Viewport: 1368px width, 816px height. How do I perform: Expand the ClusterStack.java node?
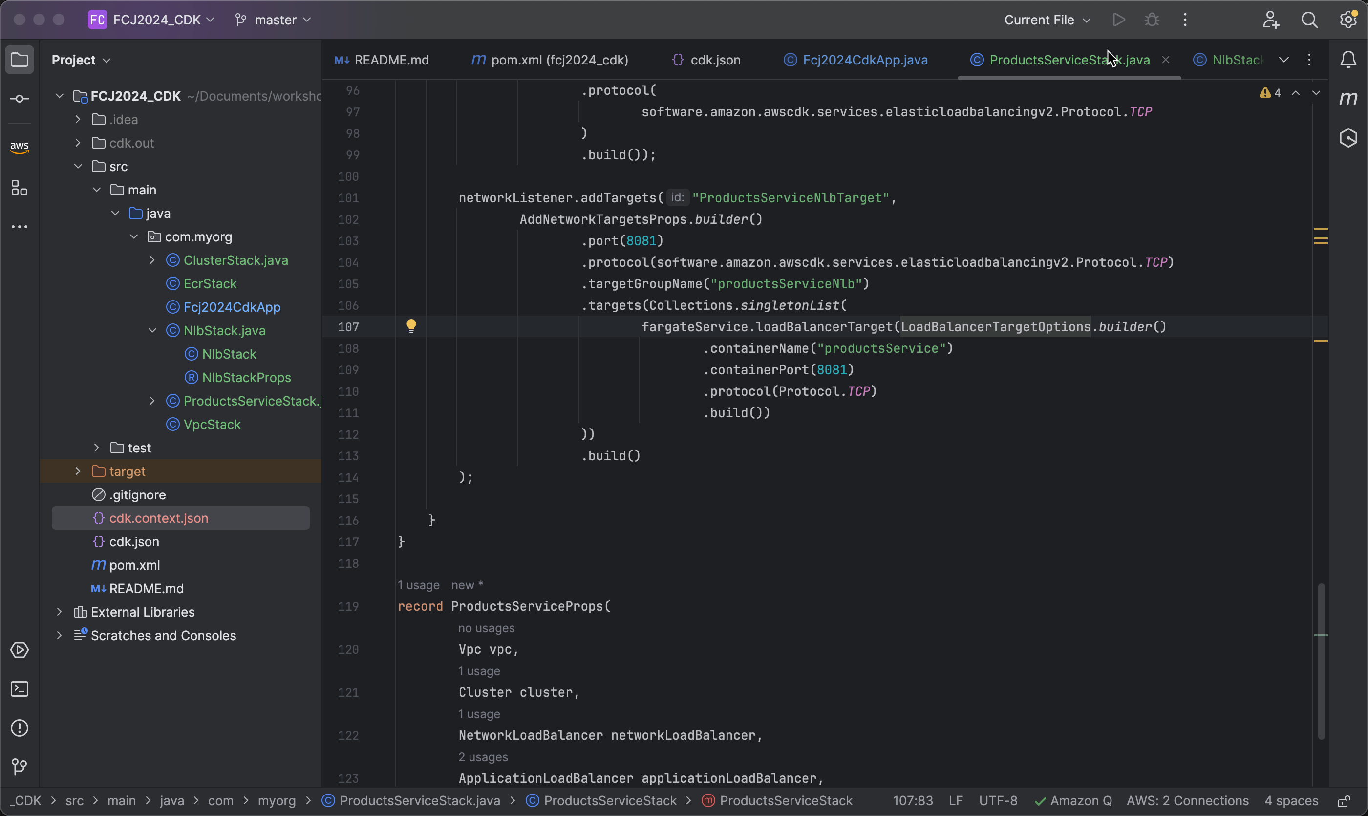152,260
